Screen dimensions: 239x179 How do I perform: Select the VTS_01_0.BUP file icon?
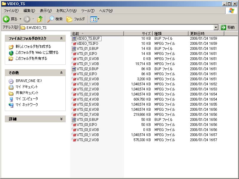pos(74,49)
